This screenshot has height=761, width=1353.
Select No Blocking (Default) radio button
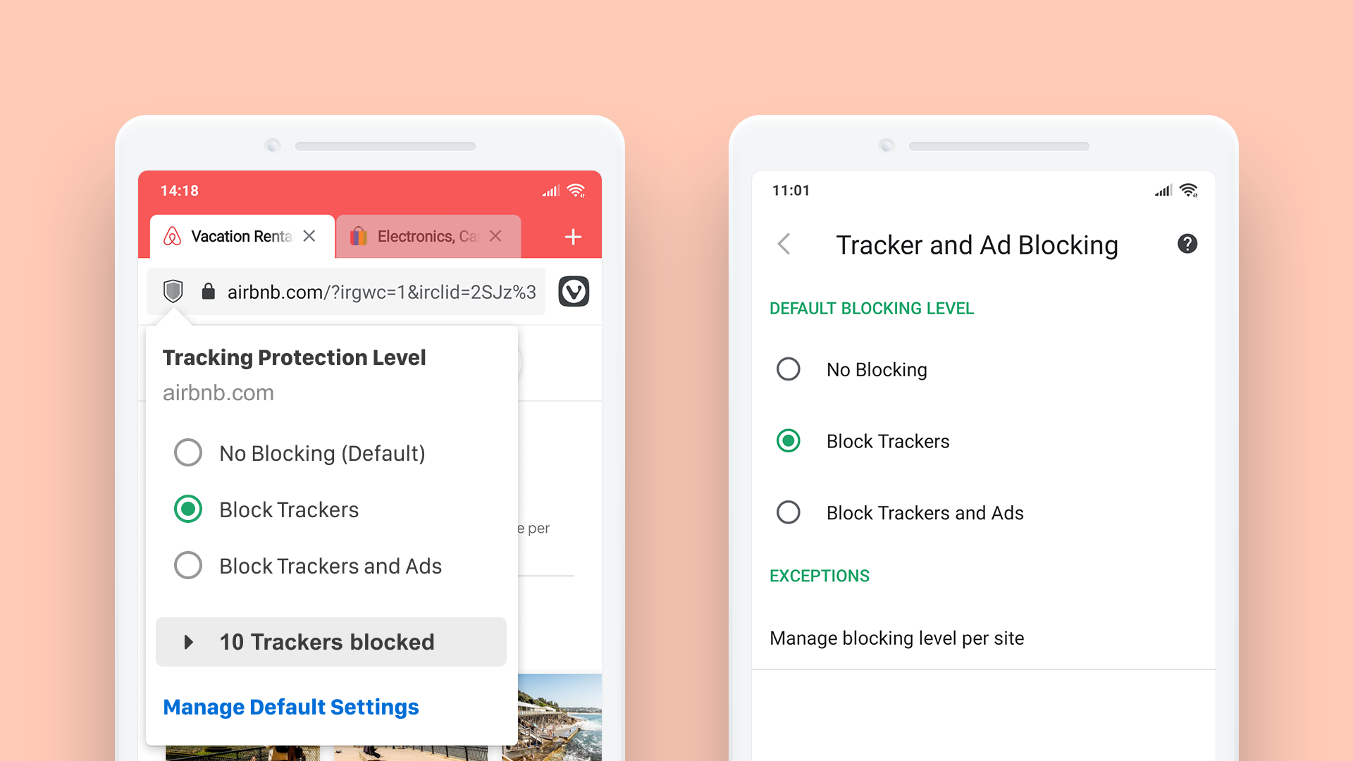(x=186, y=454)
